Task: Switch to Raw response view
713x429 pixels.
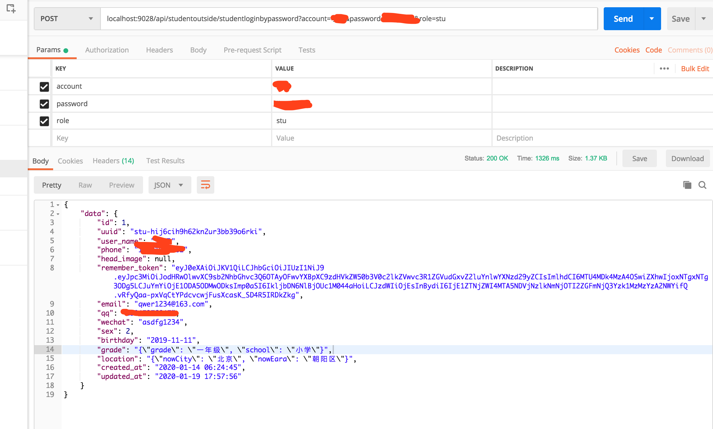Action: pos(85,185)
